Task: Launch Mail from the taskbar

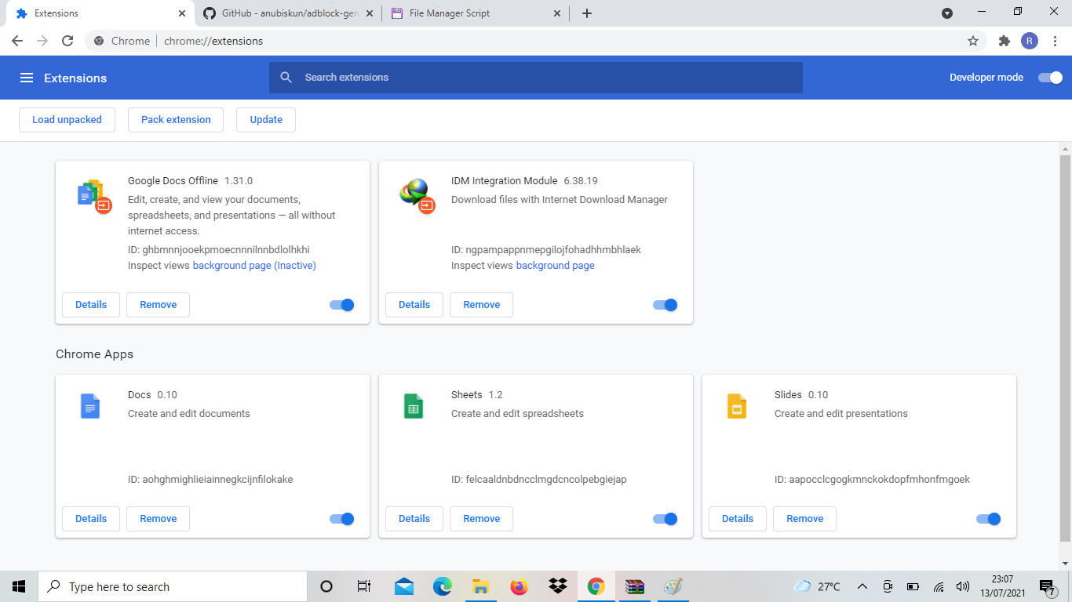Action: 404,586
